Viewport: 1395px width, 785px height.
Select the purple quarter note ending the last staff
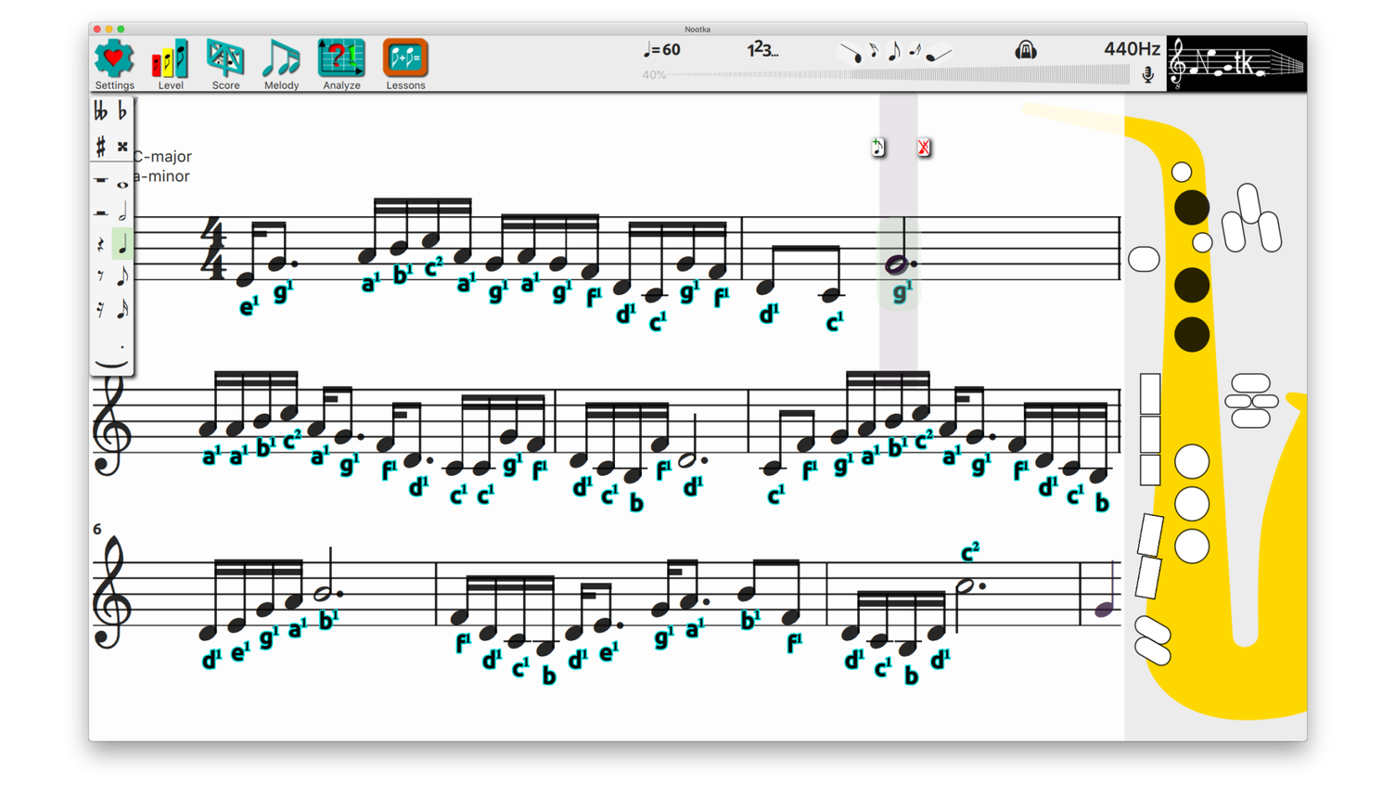tap(1104, 610)
